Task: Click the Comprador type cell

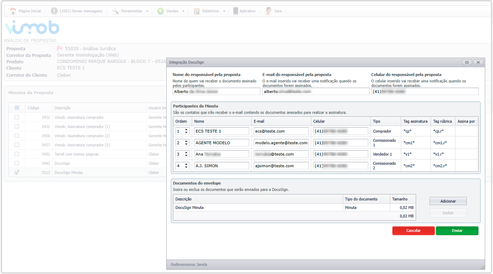Action: pos(385,131)
